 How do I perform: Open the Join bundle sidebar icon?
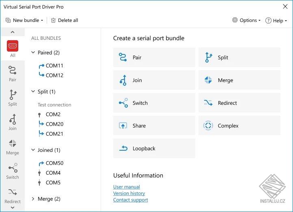click(x=13, y=119)
